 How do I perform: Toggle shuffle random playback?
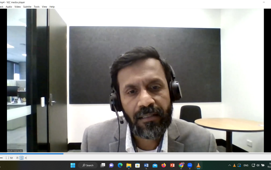(26, 158)
